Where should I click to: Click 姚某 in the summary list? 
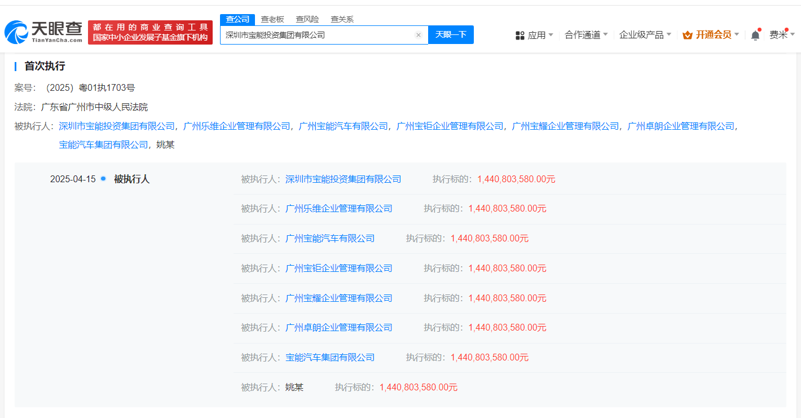[165, 145]
